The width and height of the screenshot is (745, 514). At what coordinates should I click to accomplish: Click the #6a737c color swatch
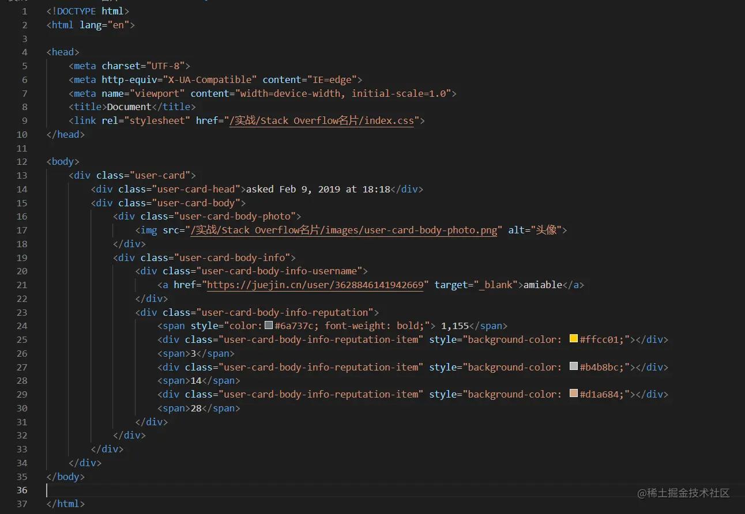269,325
